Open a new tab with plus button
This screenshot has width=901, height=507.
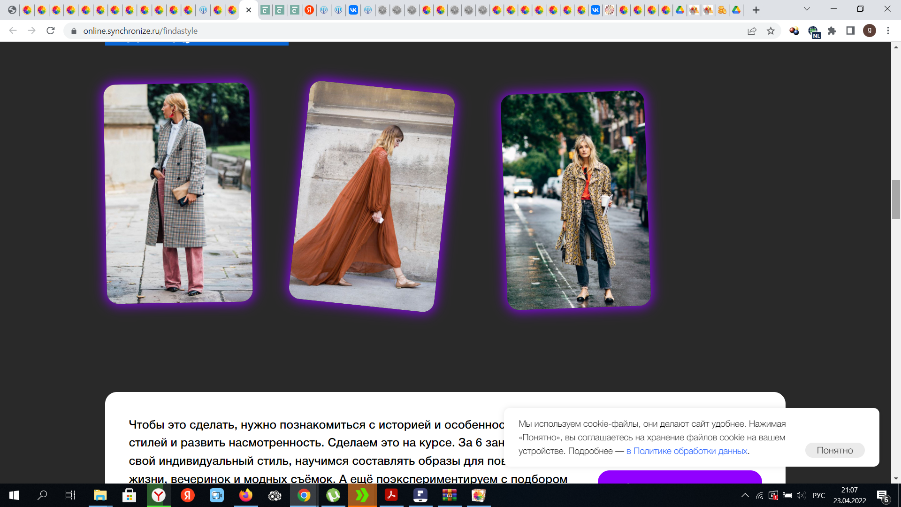tap(756, 10)
